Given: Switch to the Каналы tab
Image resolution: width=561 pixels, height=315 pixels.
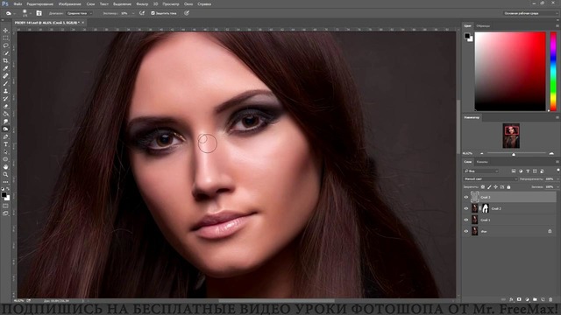Looking at the screenshot, I should coord(482,162).
